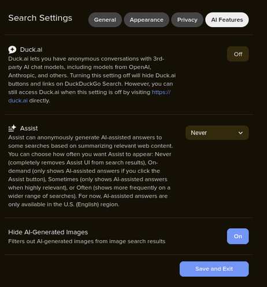Click the Assist sparkle lines icon
Viewport: 267px width, 287px height.
click(12, 128)
